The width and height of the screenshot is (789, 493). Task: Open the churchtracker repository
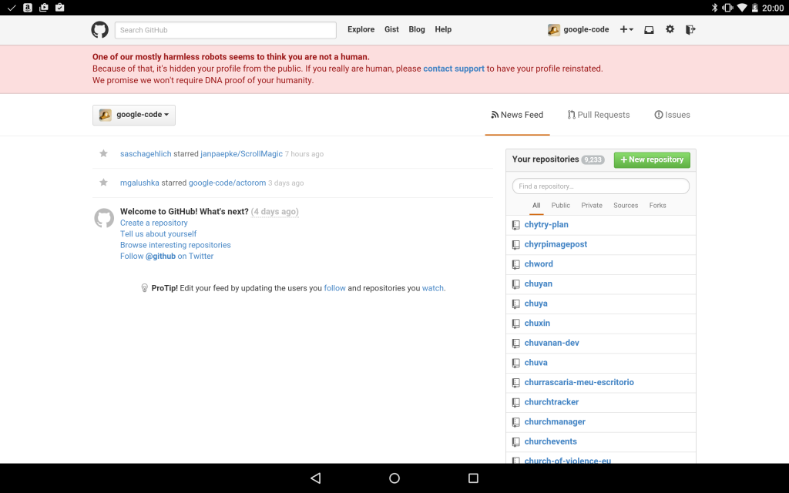552,402
